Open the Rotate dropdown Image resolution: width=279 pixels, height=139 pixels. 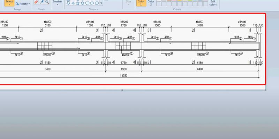23,3
